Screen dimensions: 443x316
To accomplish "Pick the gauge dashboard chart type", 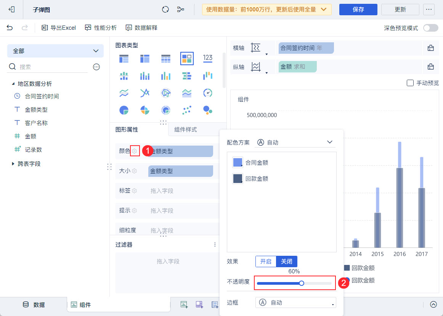I will (x=208, y=93).
